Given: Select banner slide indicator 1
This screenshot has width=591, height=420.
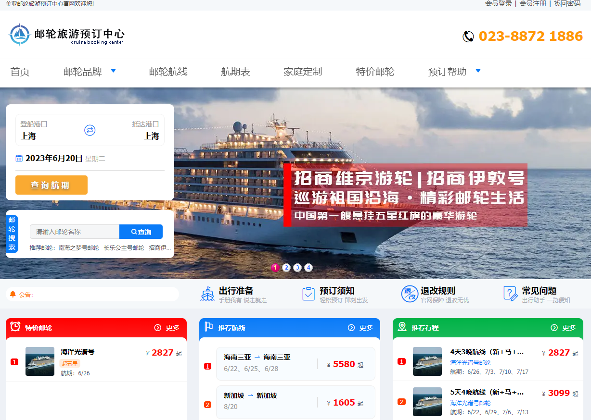Looking at the screenshot, I should click(x=275, y=268).
